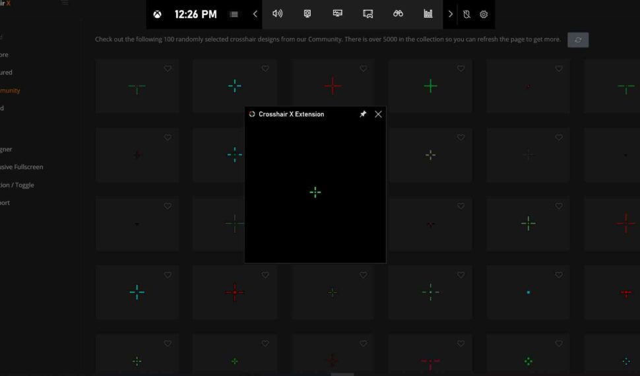Favorite the first green crosshair with heart
The width and height of the screenshot is (640, 376).
coord(168,69)
